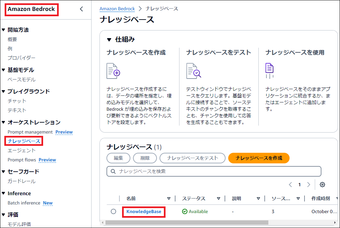Collapse the セーフガード sidebar group
340x228 pixels.
point(3,171)
